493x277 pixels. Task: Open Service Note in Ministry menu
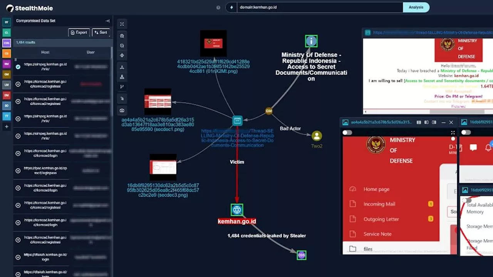(377, 234)
